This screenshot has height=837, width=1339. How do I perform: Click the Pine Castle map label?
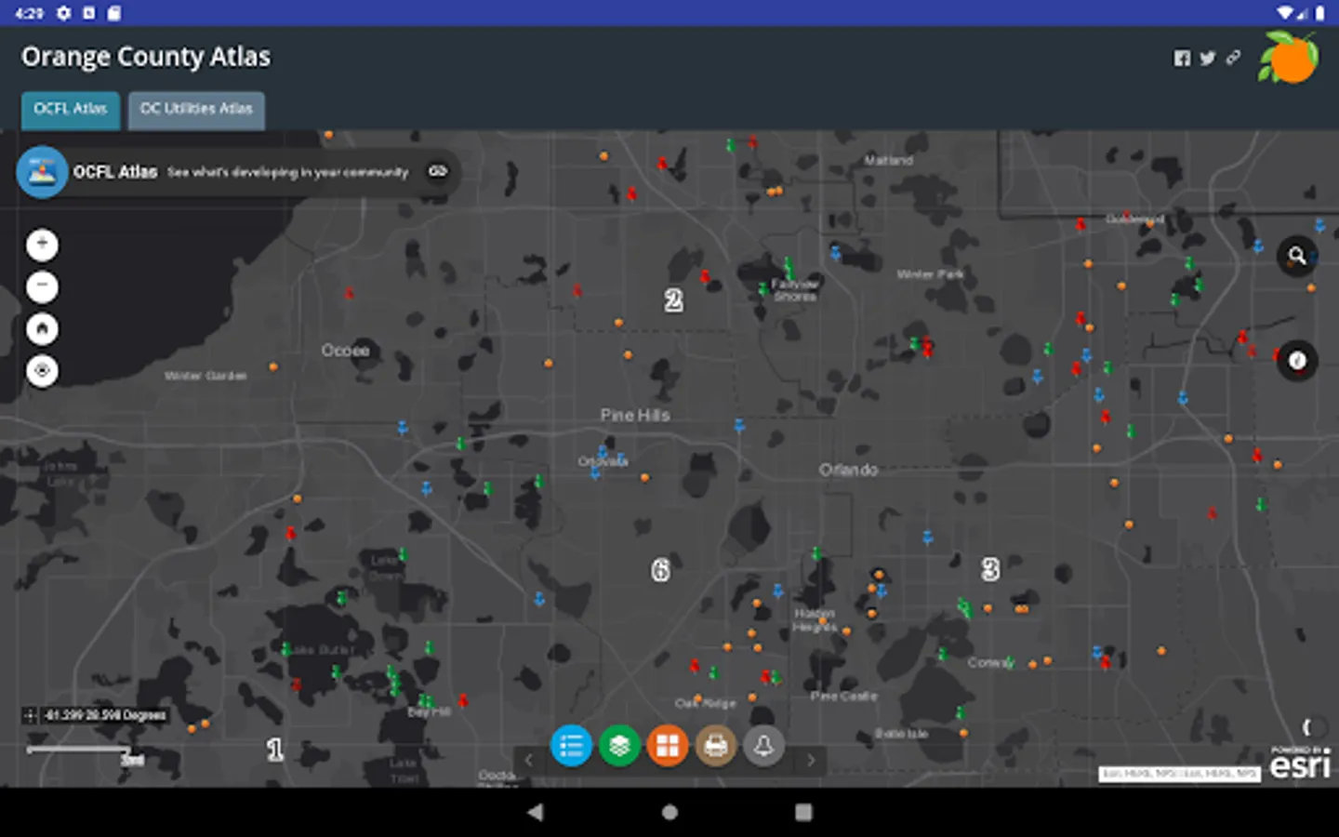(x=843, y=696)
